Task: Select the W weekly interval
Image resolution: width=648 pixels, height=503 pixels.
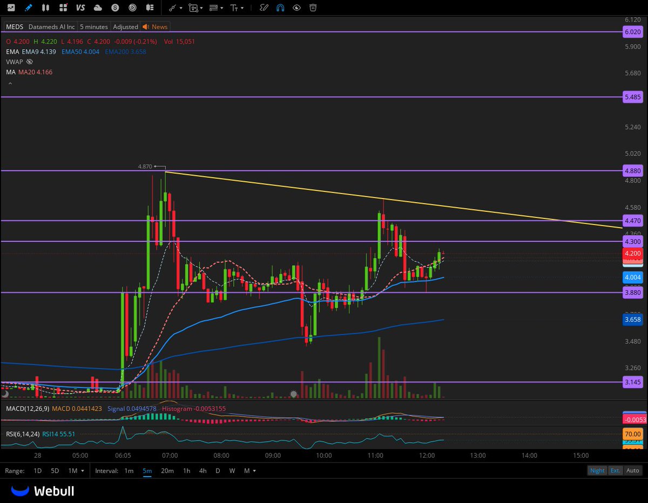Action: pyautogui.click(x=232, y=471)
